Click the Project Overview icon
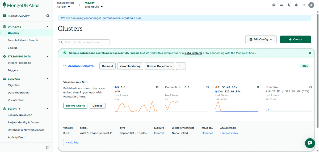This screenshot has height=152, width=319. click(x=5, y=16)
